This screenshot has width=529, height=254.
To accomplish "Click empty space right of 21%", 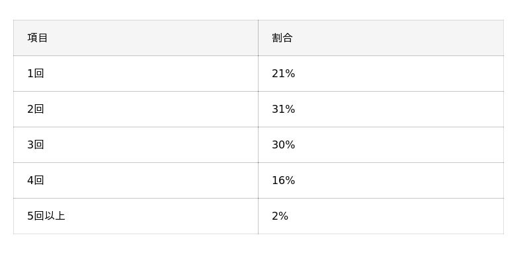I will click(x=398, y=73).
